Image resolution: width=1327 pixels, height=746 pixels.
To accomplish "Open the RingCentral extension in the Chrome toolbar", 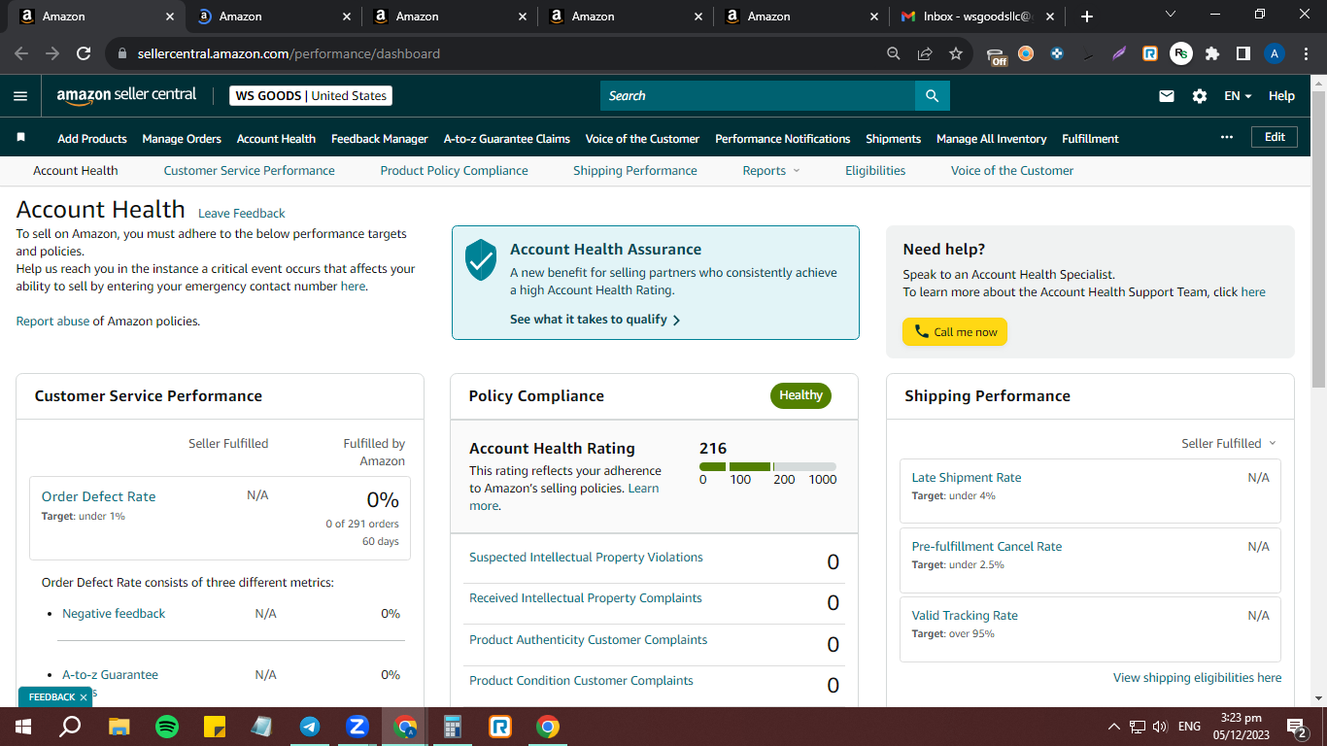I will coord(1150,53).
